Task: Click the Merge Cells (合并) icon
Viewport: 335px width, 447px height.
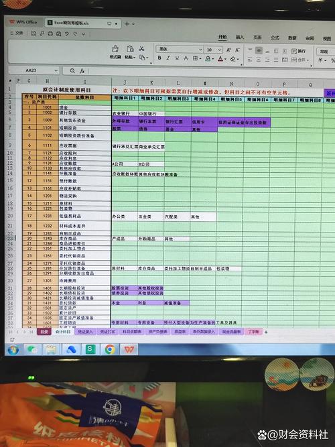Action: click(294, 60)
